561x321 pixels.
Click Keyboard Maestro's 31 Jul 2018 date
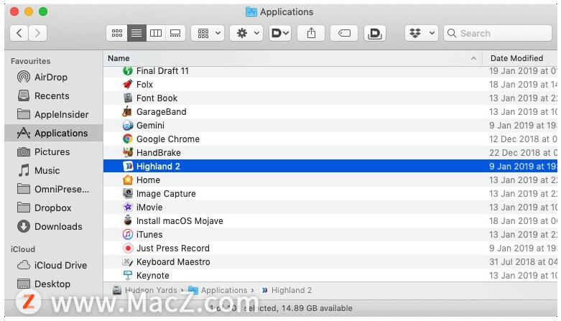coord(523,261)
